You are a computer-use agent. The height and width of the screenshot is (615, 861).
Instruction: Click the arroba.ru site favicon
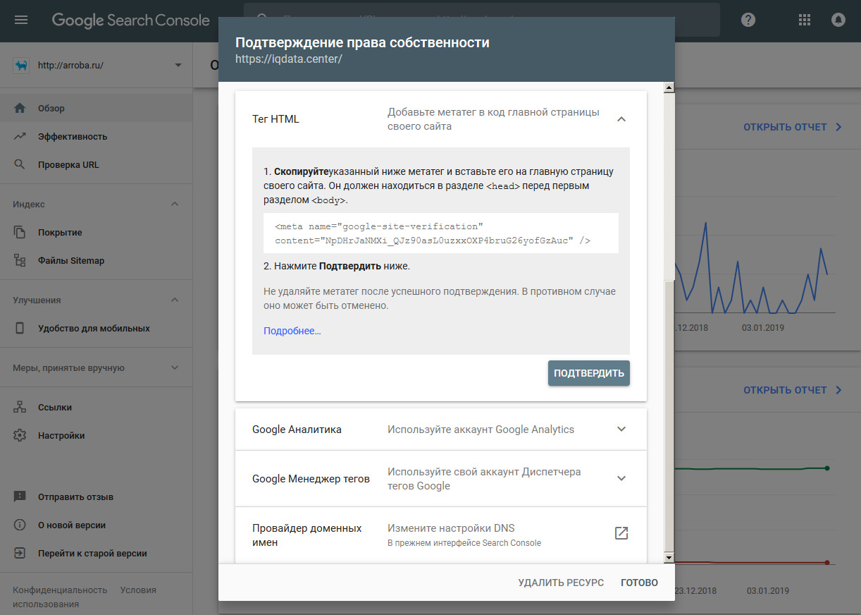tap(22, 65)
